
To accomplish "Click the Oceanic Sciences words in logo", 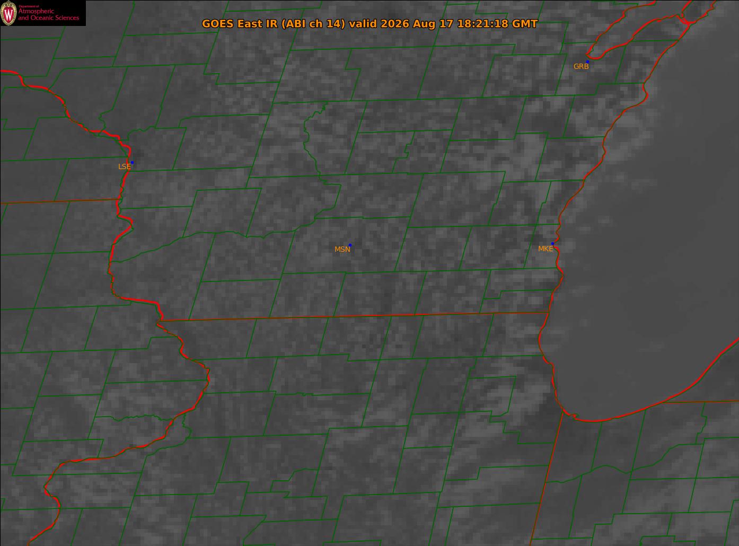I will pyautogui.click(x=55, y=18).
